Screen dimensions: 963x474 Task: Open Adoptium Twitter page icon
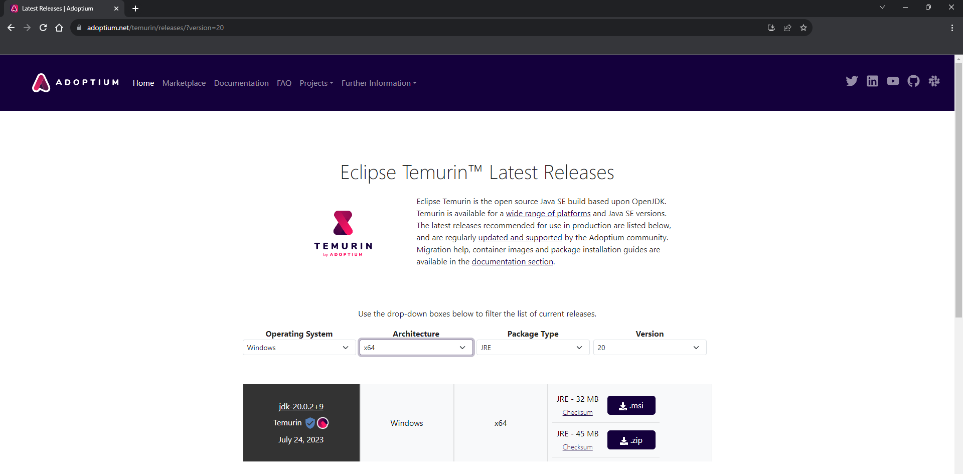tap(851, 81)
